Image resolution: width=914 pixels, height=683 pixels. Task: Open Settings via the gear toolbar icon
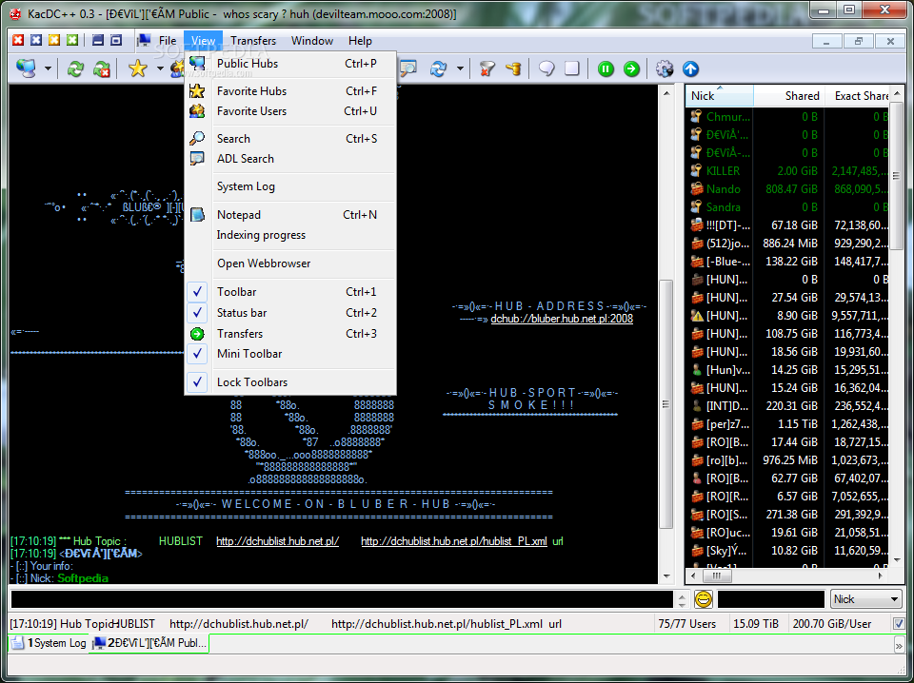[x=665, y=68]
